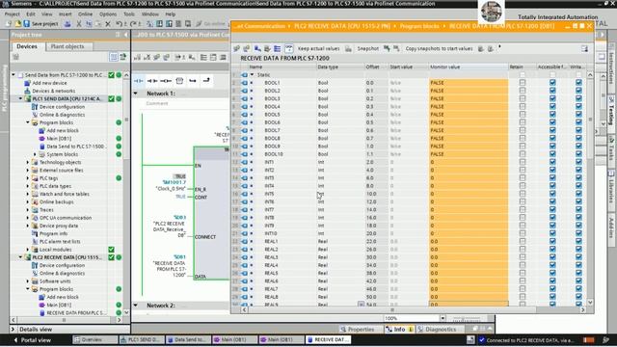
Task: Expand Watch and force tables node
Action: click(x=28, y=194)
